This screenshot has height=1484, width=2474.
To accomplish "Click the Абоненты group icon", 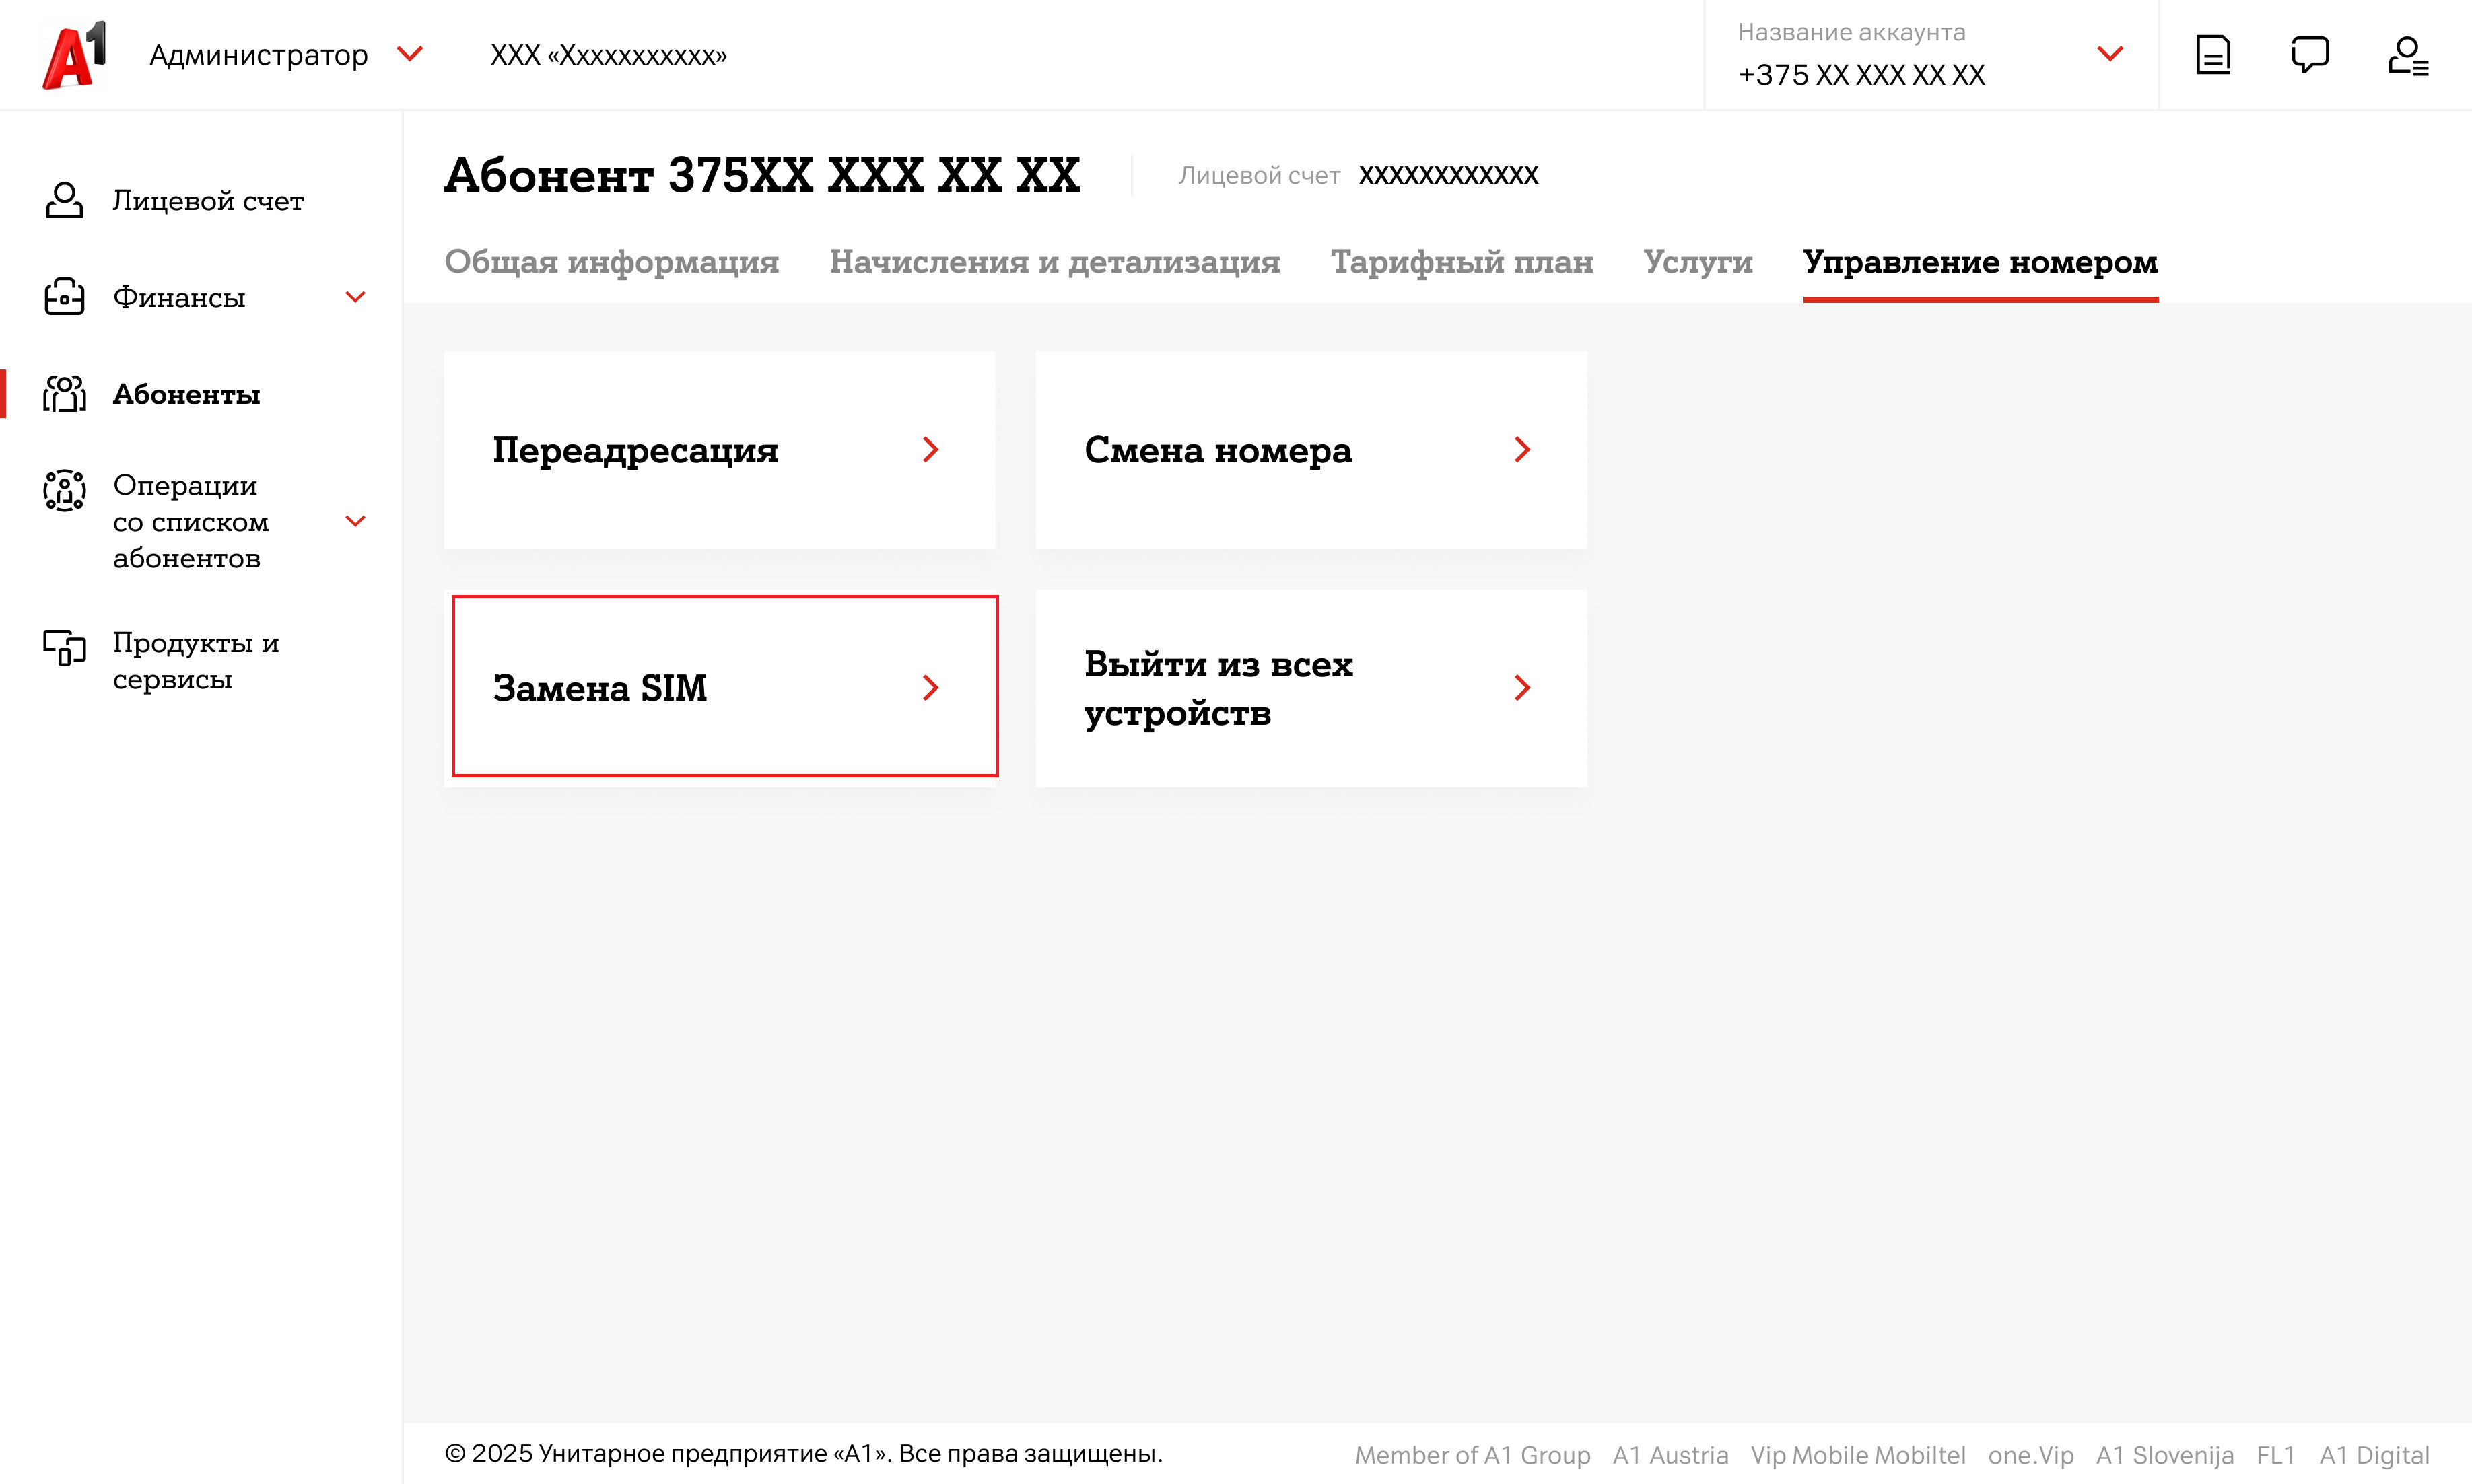I will pos(64,394).
